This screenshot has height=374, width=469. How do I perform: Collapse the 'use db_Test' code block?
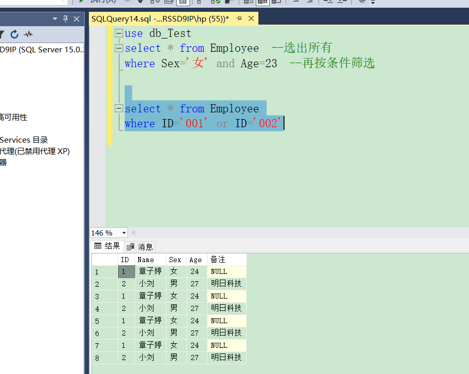pyautogui.click(x=119, y=33)
